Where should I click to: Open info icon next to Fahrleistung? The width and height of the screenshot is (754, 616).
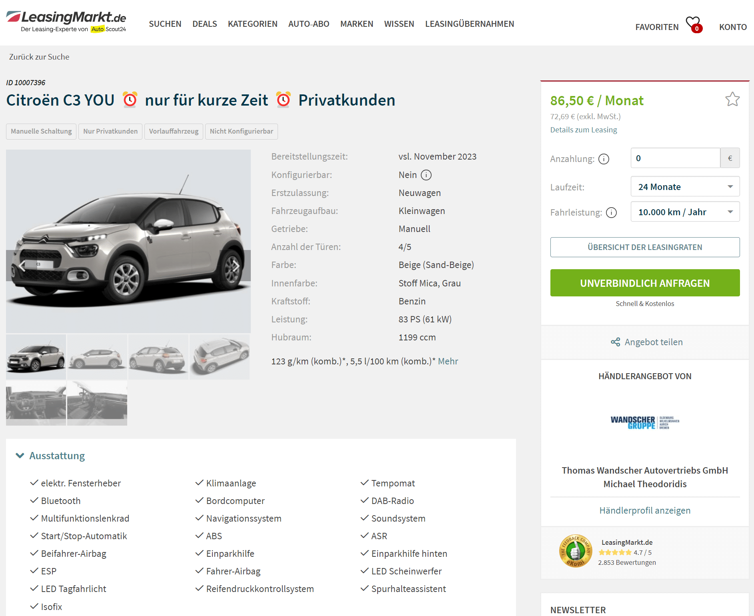click(611, 212)
